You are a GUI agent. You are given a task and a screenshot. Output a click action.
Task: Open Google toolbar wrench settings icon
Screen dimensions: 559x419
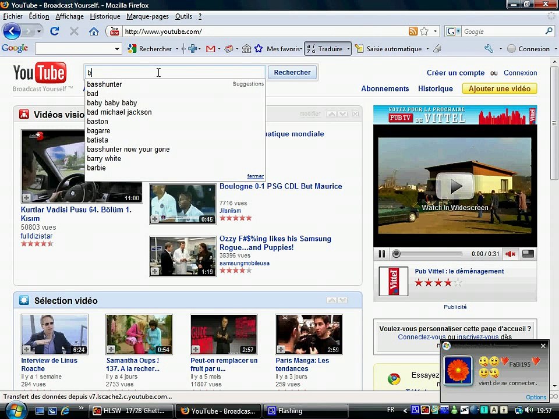(489, 49)
